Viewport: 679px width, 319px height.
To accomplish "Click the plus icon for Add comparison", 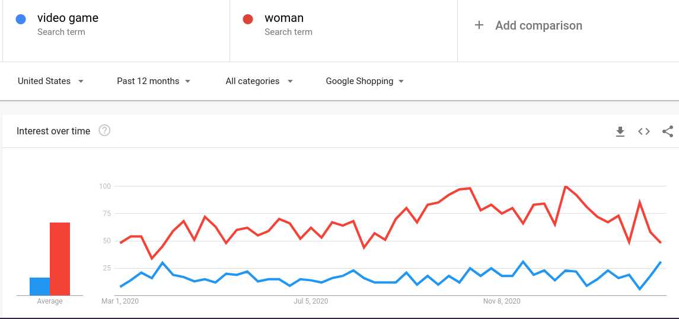I will pyautogui.click(x=479, y=25).
